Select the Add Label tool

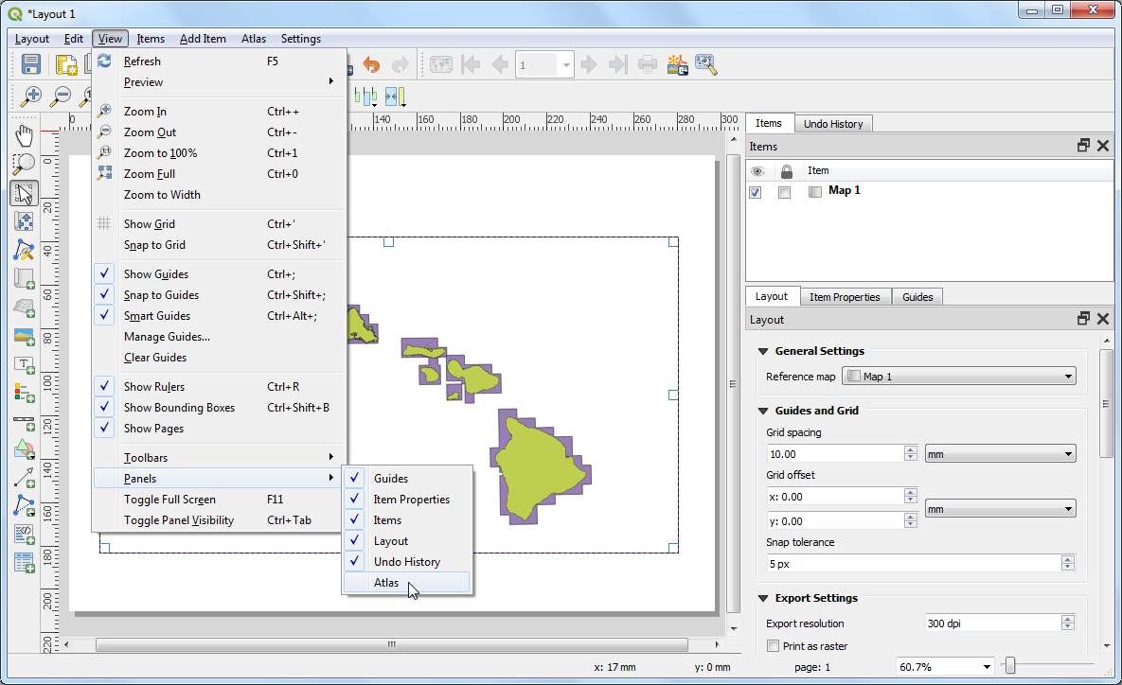click(x=25, y=364)
